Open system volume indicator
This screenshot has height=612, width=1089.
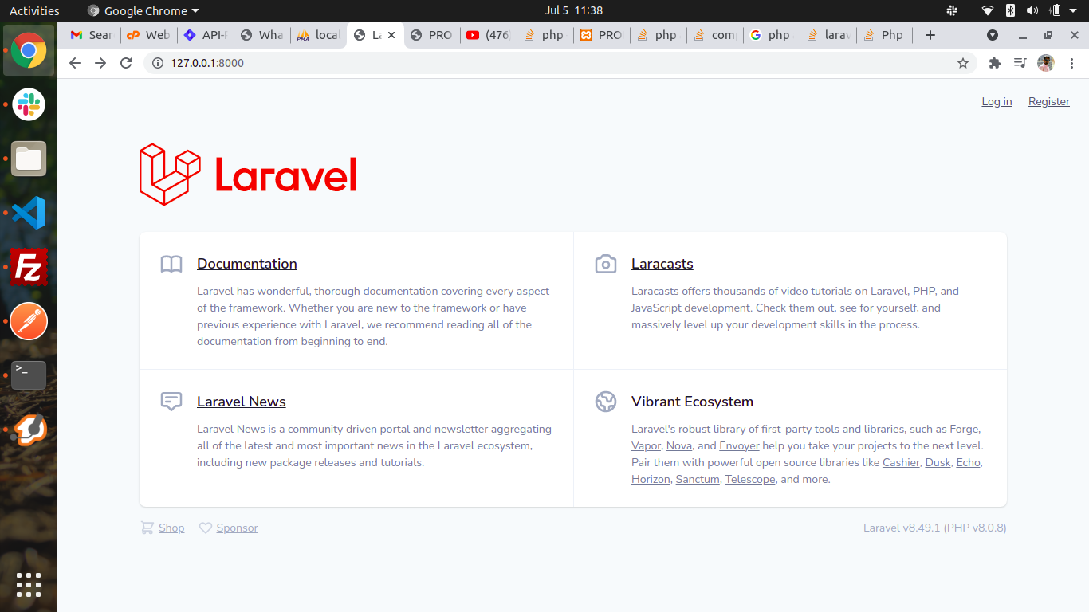tap(1032, 10)
